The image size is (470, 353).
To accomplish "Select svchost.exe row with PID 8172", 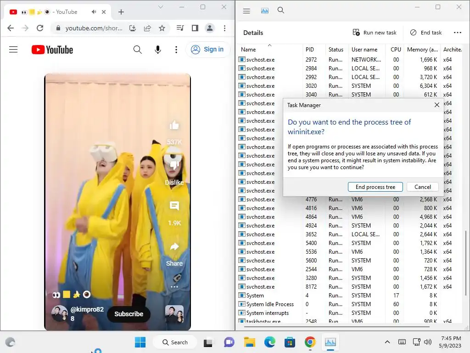I will coord(350,287).
